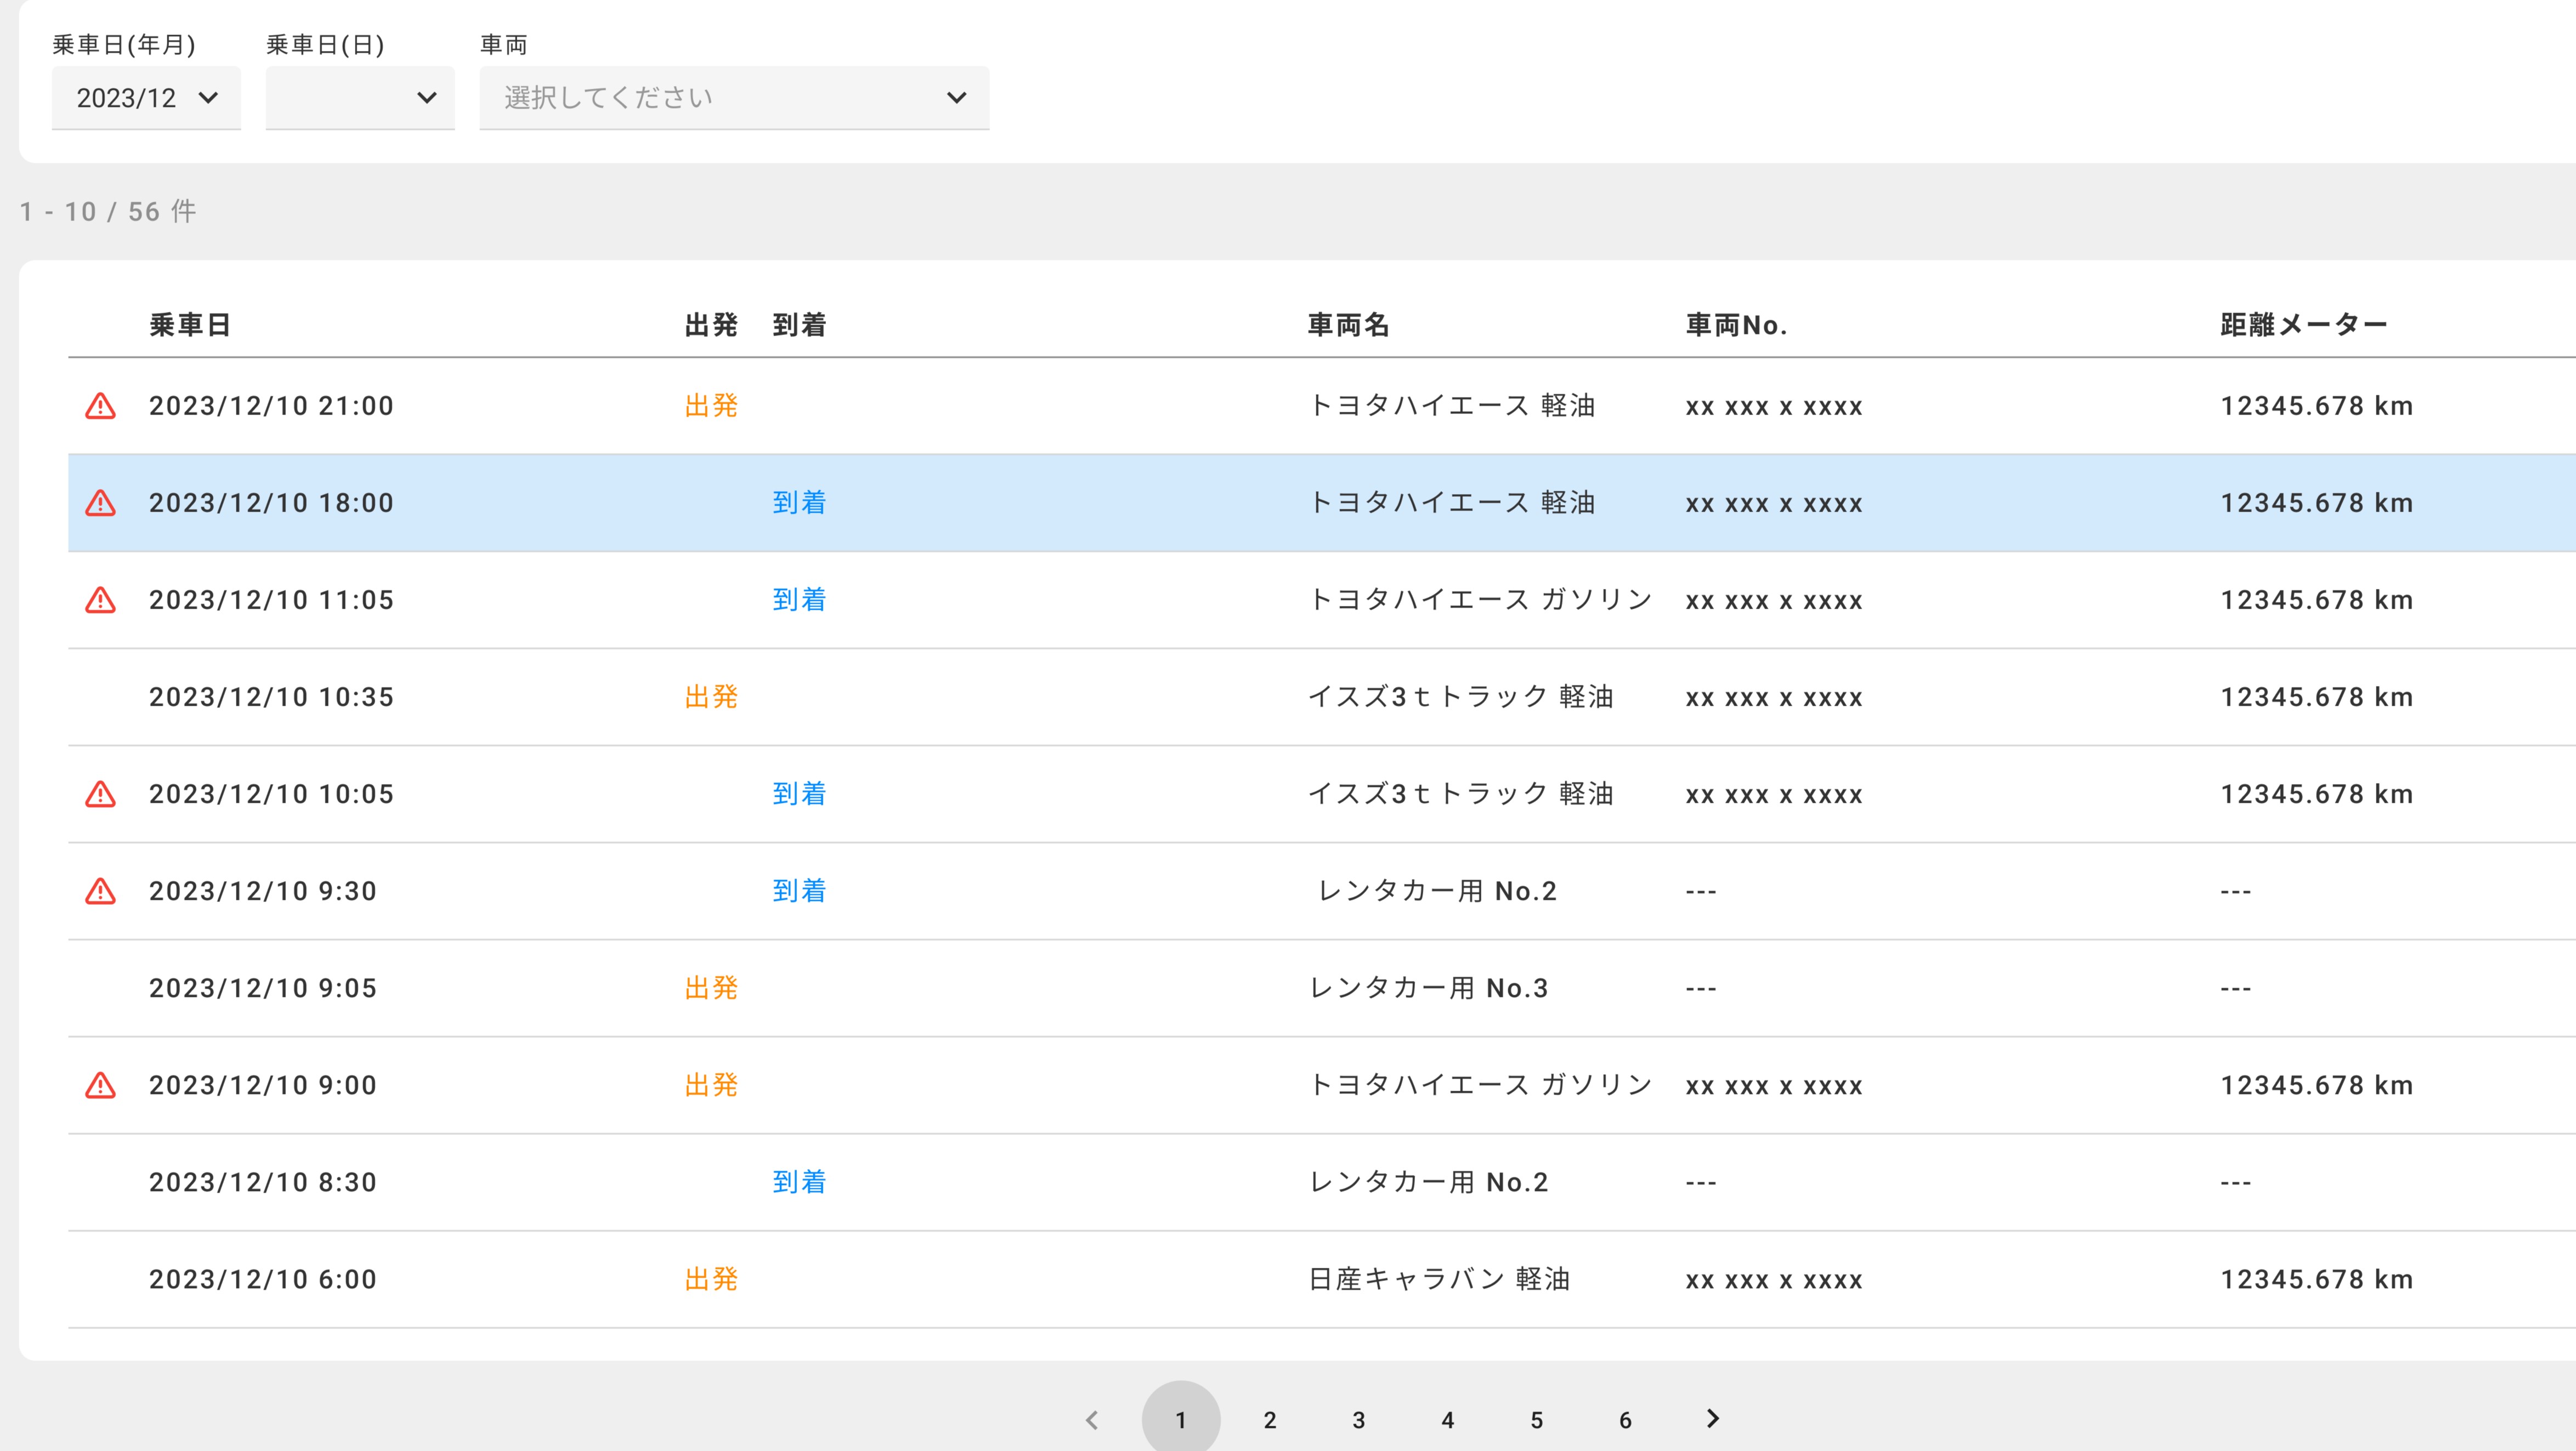Click トヨタハイエース ガソリン in the 11:05 row
Image resolution: width=2576 pixels, height=1451 pixels.
(x=1480, y=600)
